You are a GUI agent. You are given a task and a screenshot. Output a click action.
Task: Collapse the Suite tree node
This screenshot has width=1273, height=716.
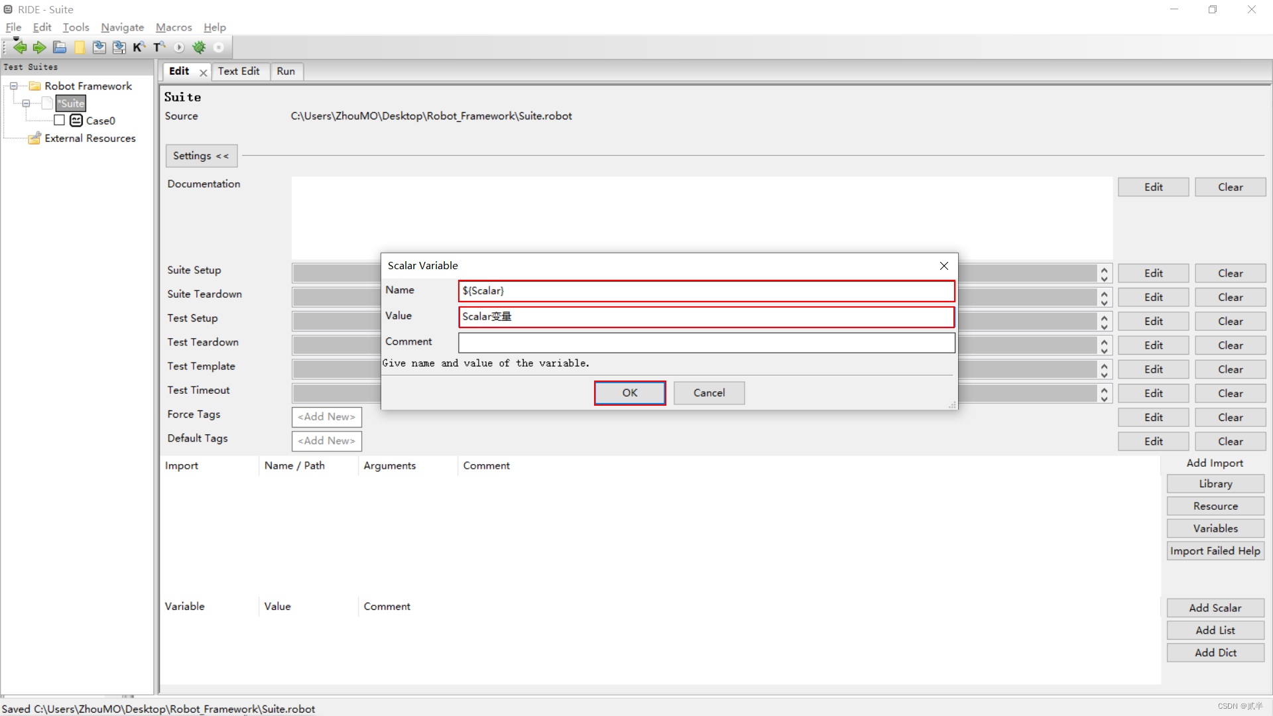pos(27,103)
